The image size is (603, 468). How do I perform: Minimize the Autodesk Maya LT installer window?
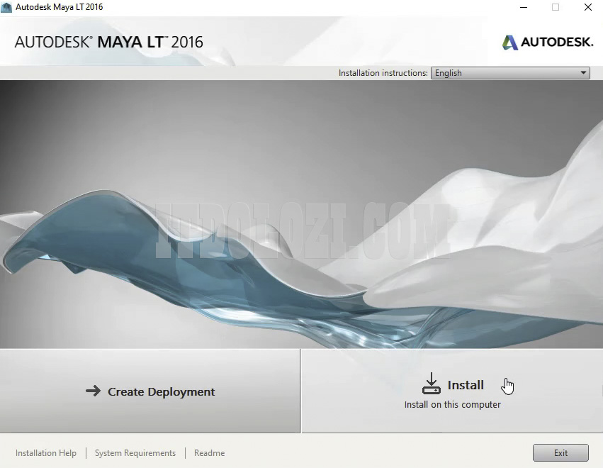523,7
